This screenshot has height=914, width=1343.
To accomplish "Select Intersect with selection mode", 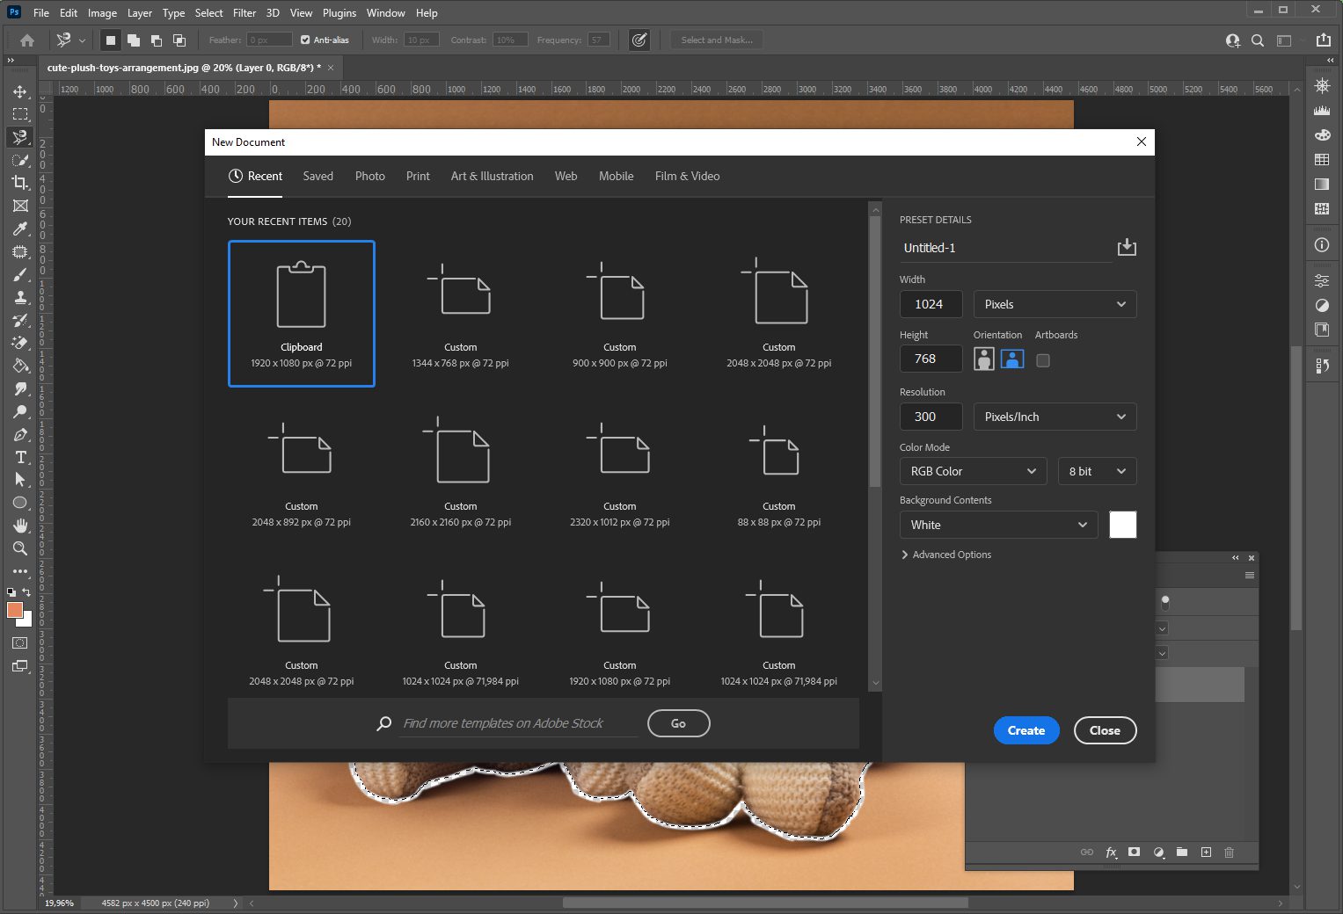I will [179, 40].
